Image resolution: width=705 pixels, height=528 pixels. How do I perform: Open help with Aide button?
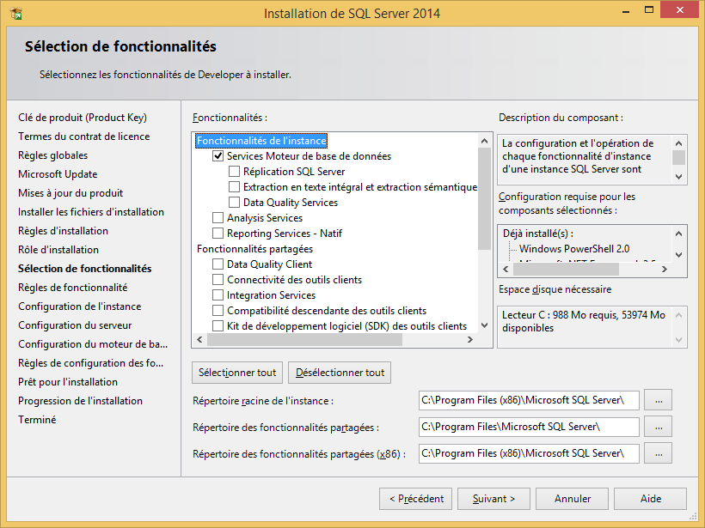tap(650, 499)
